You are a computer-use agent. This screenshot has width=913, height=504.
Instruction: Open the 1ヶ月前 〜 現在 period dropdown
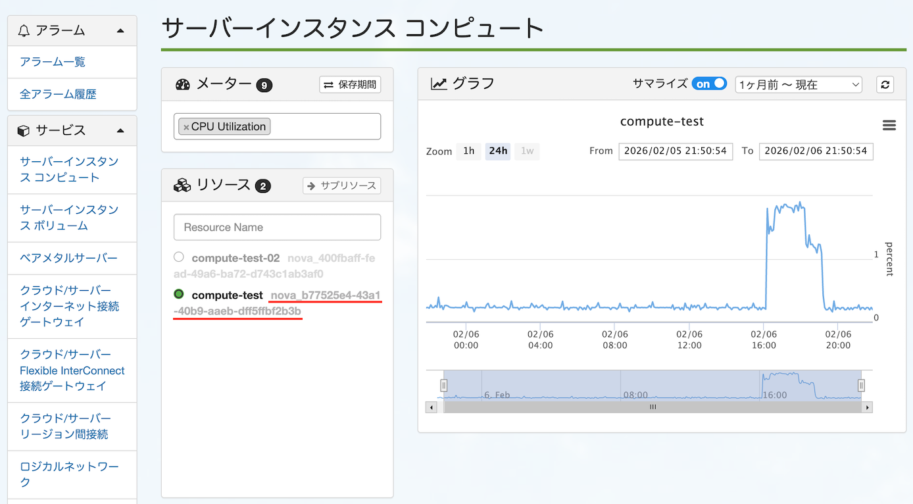[799, 84]
